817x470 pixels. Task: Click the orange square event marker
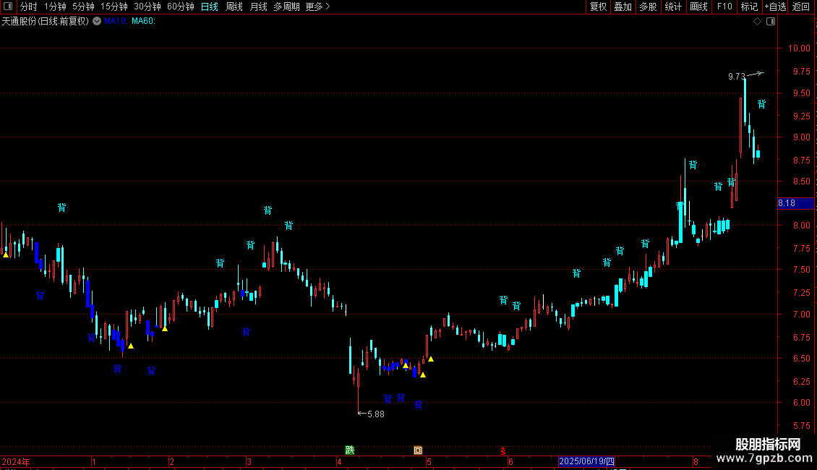[418, 450]
